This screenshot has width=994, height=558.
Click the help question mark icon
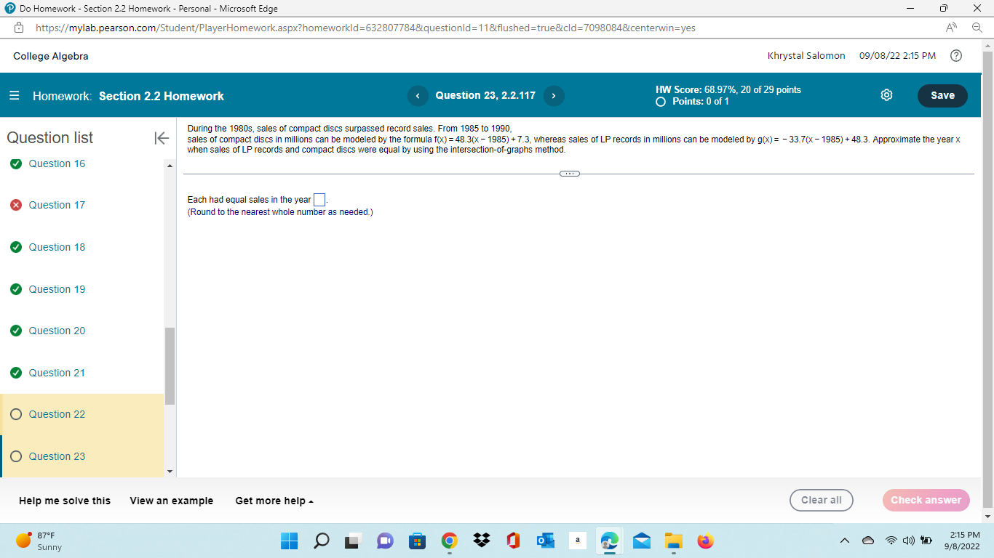[x=956, y=56]
